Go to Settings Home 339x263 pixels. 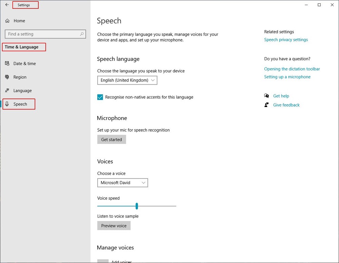point(19,21)
